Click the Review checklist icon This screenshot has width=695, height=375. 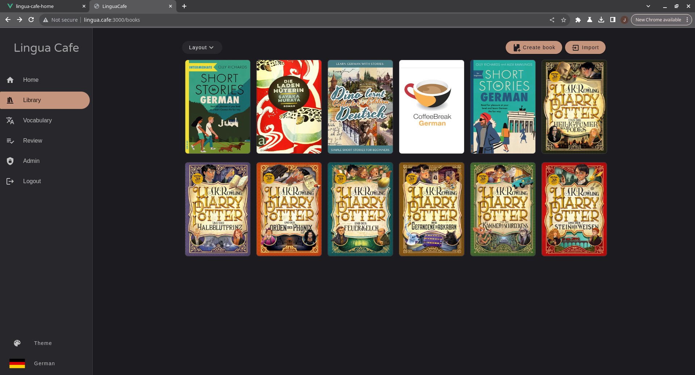point(10,141)
